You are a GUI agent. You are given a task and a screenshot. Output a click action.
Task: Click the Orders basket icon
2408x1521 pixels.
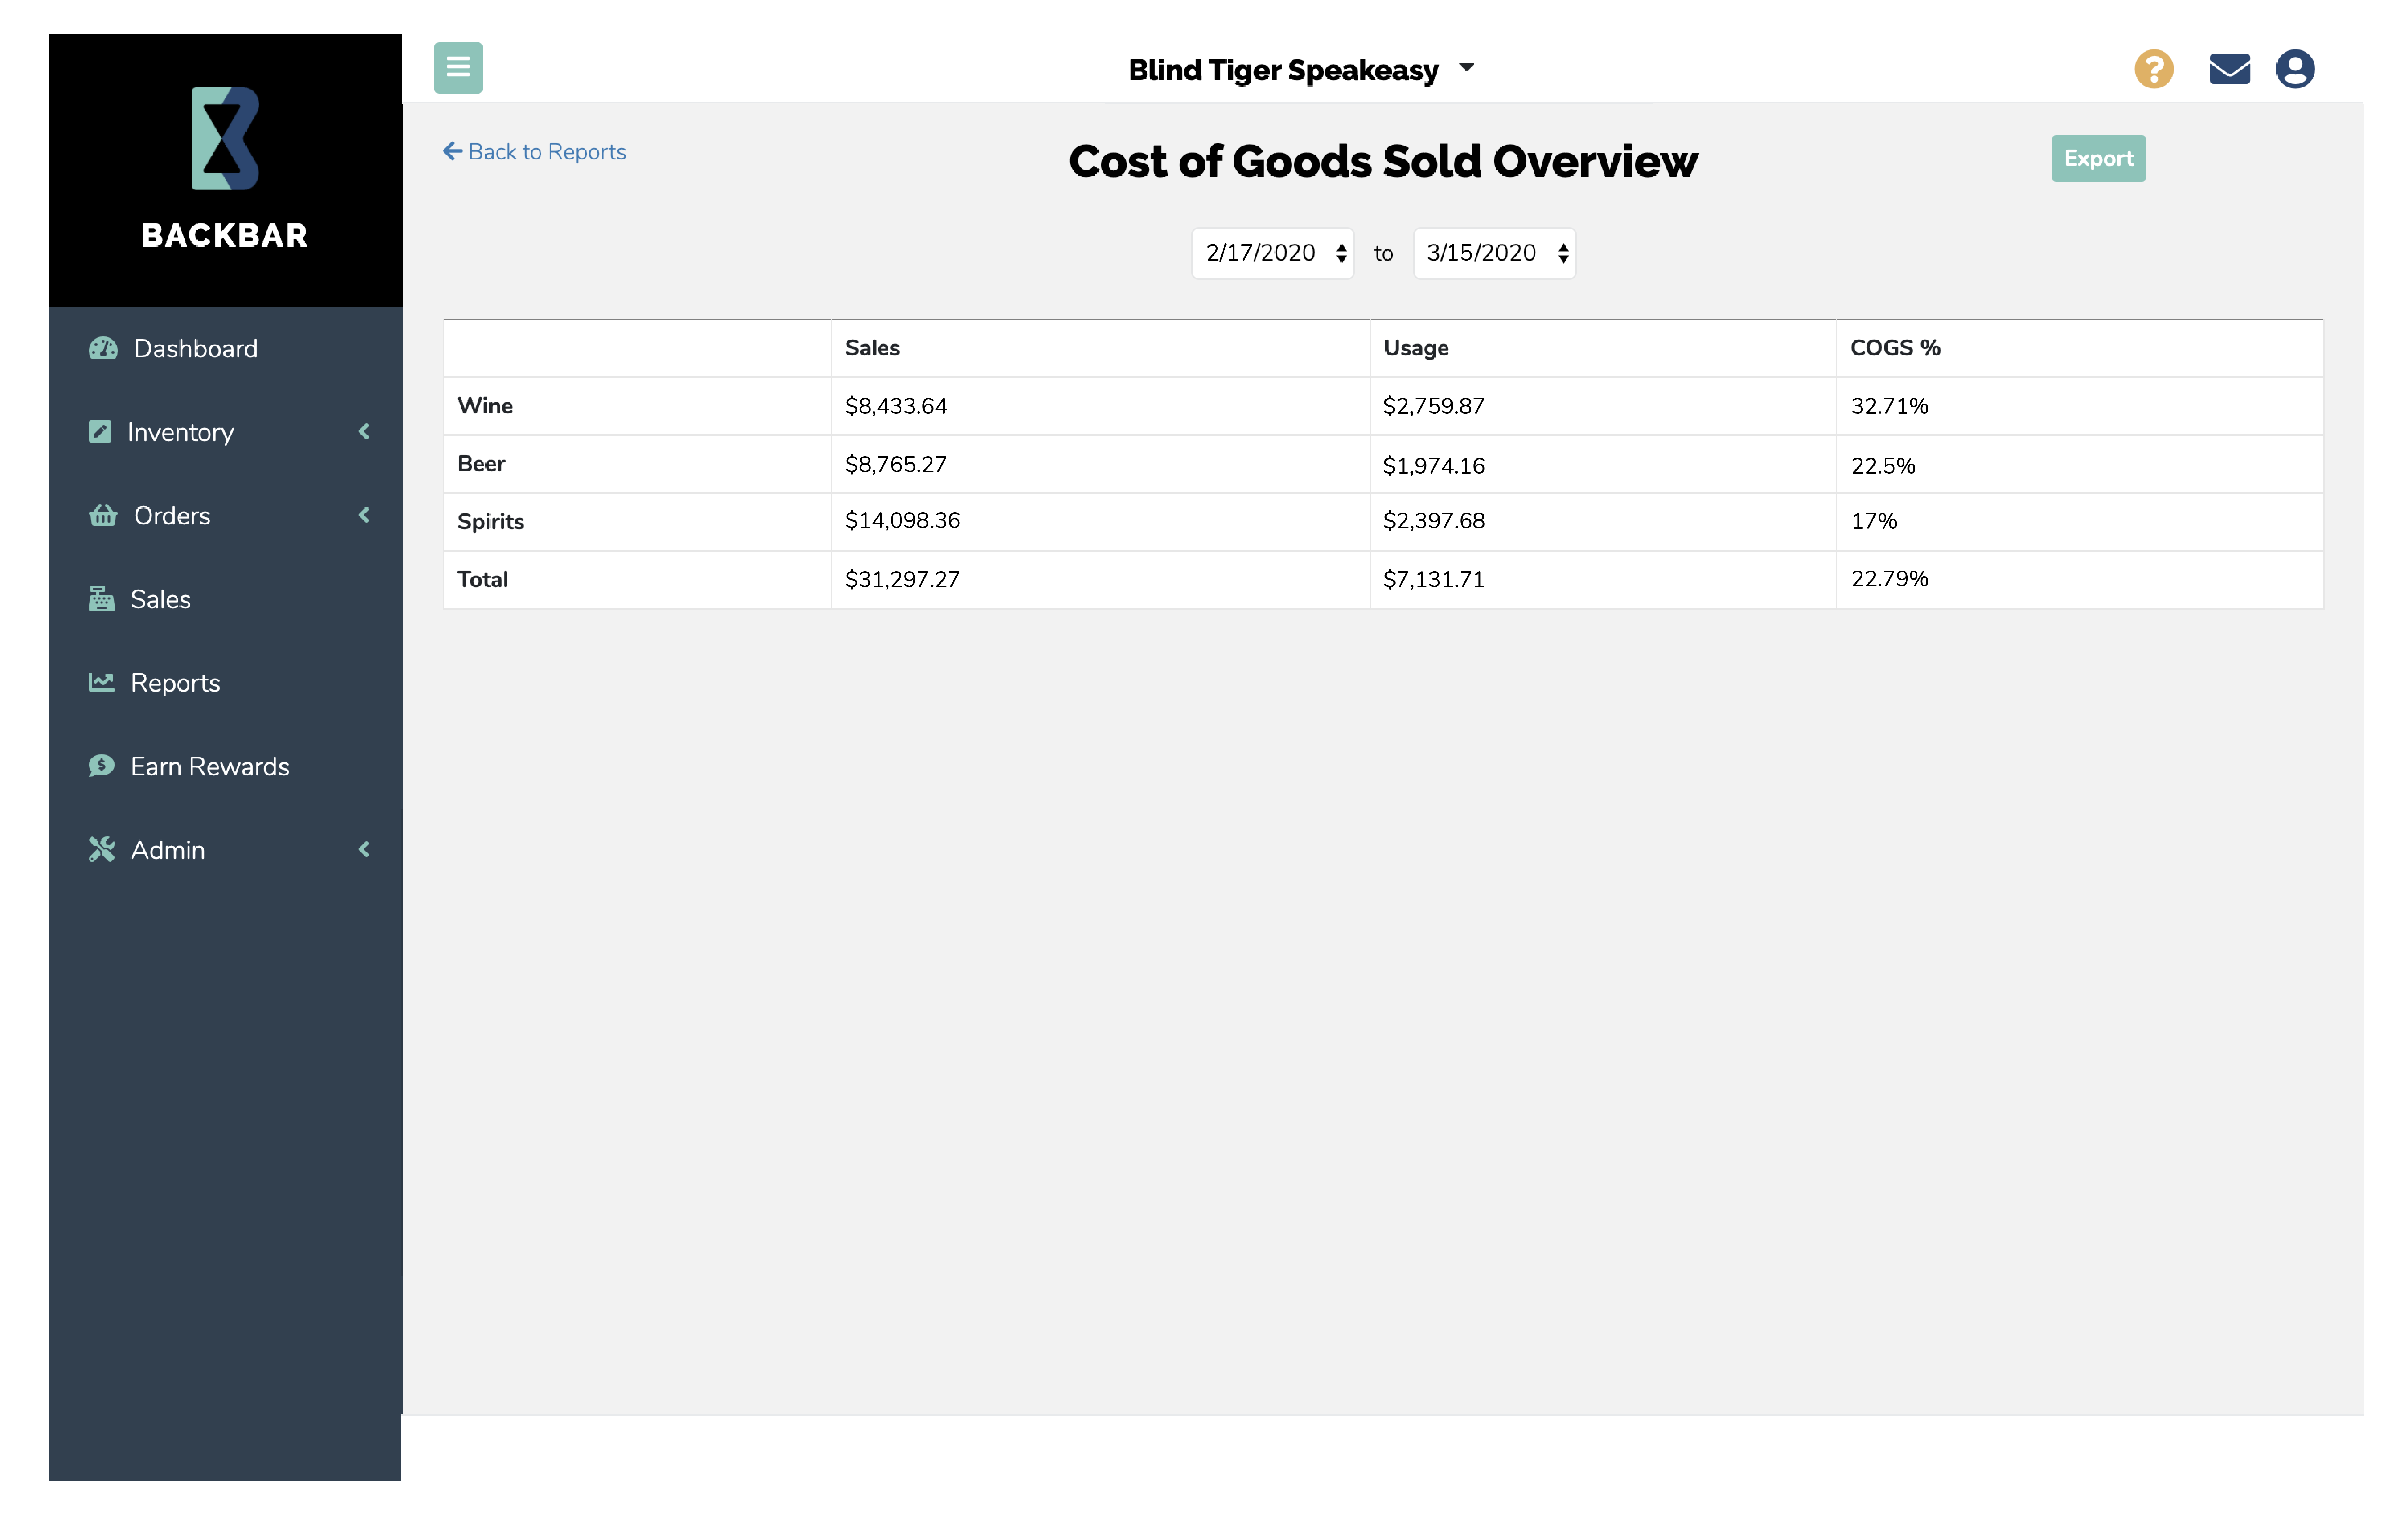(103, 515)
